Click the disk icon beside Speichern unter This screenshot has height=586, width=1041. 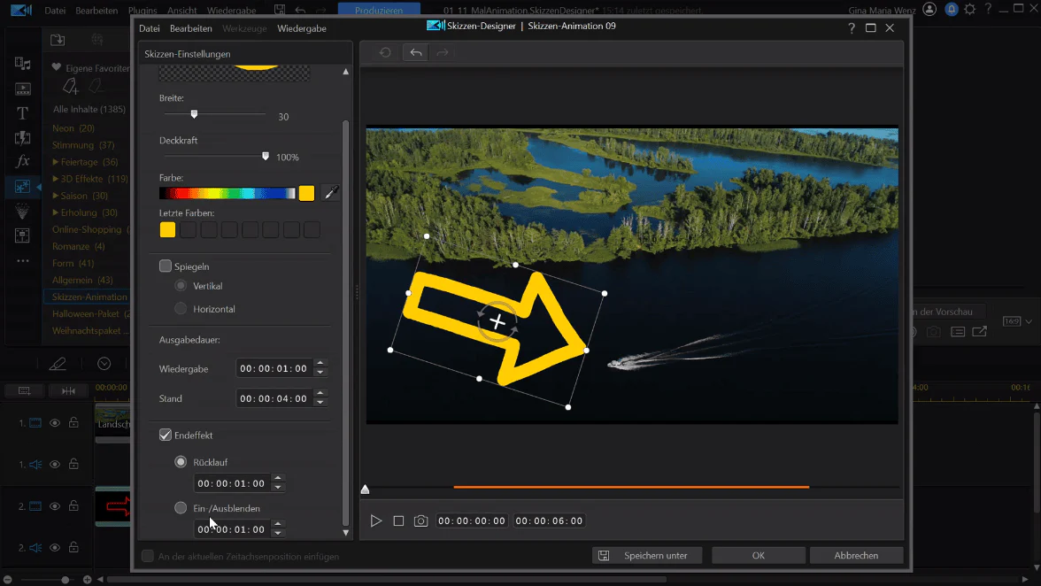tap(604, 556)
